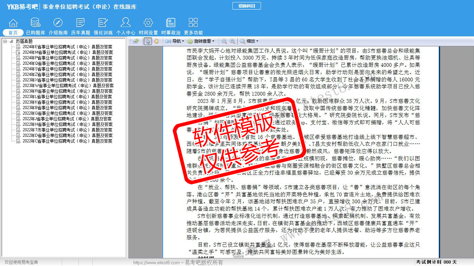The image size is (474, 266).
Task: Activate the hand pan tool
Action: pyautogui.click(x=156, y=41)
